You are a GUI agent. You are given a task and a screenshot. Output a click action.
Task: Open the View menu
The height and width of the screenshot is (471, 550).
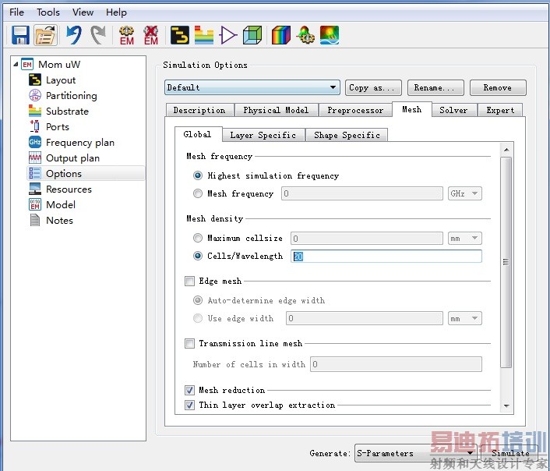point(83,12)
